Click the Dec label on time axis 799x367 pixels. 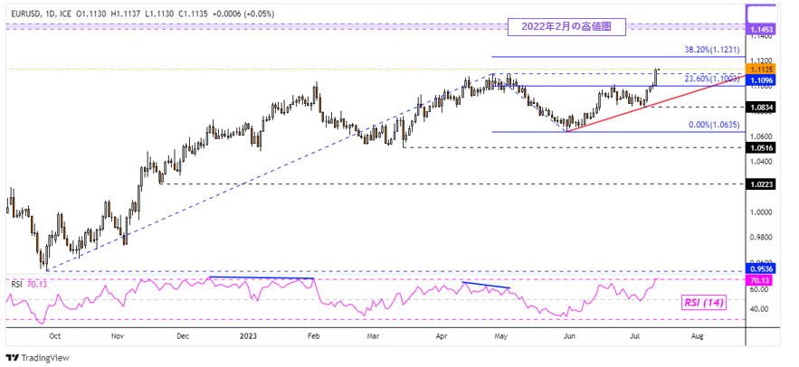(x=184, y=336)
